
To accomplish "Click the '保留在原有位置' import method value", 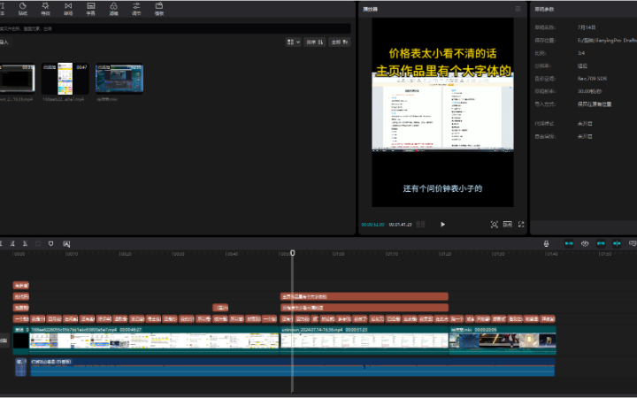I will click(x=595, y=104).
